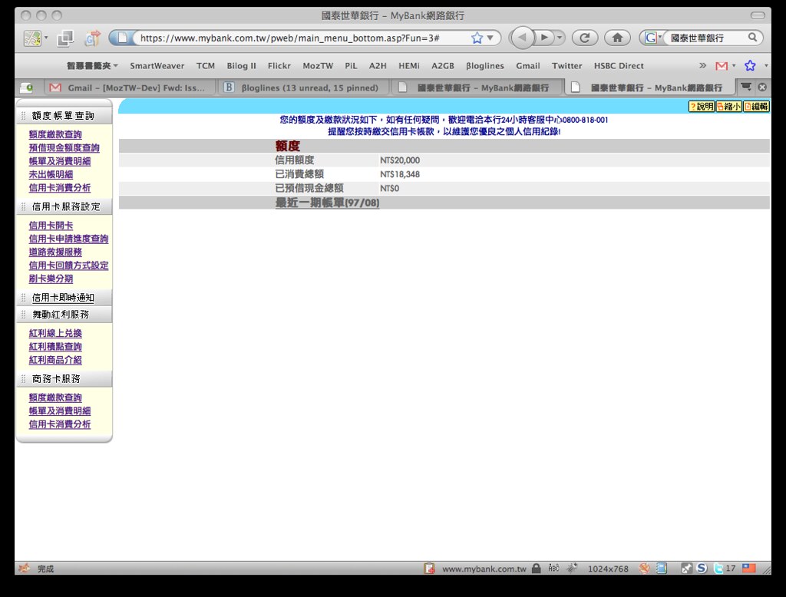Bookmark page with address bar star
This screenshot has height=597, width=786.
click(477, 38)
